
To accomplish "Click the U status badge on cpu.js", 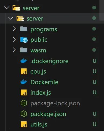I will coord(95,71).
